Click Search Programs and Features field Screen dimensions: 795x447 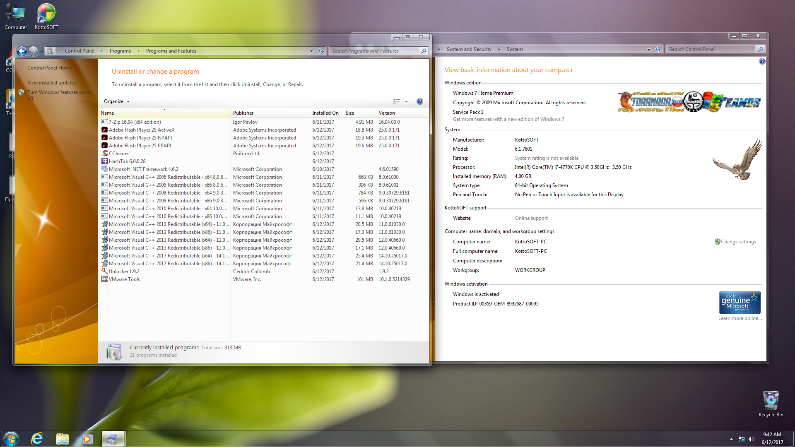coord(374,51)
